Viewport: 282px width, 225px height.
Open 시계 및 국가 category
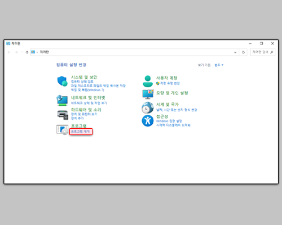click(168, 105)
